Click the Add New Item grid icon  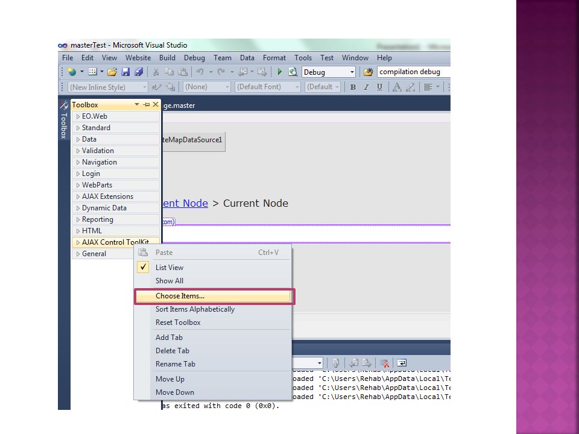(x=93, y=72)
